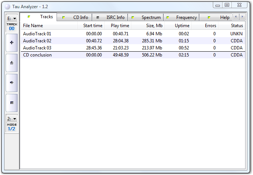Image resolution: width=253 pixels, height=175 pixels.
Task: Open the ISRC Info tab
Action: click(111, 17)
